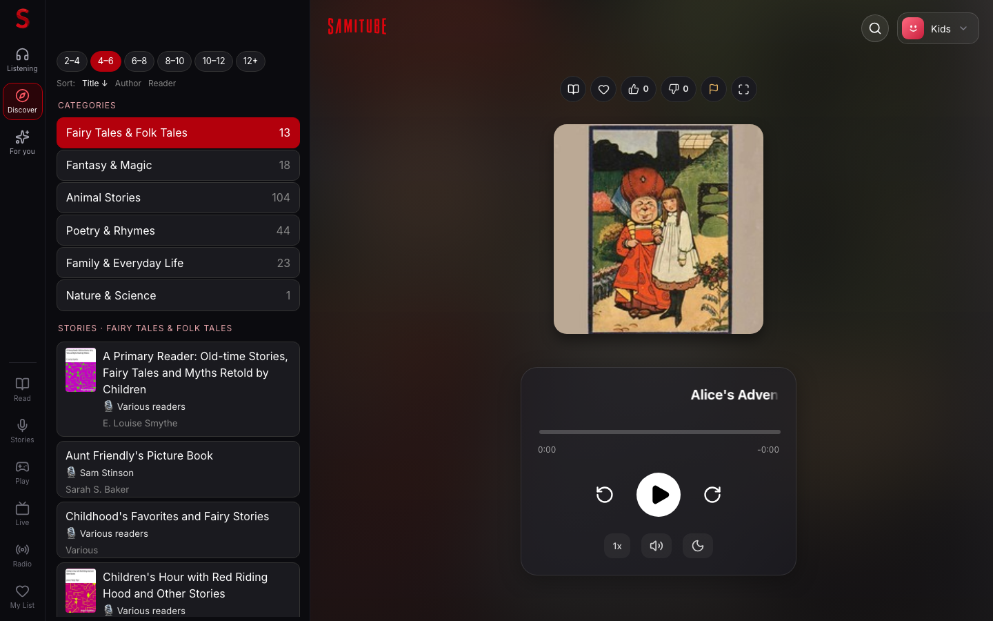Open the For you sparkle section

22,143
